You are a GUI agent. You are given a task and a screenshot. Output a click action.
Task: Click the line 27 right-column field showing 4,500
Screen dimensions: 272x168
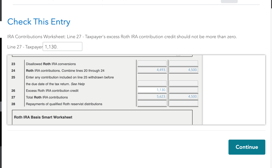184,96
